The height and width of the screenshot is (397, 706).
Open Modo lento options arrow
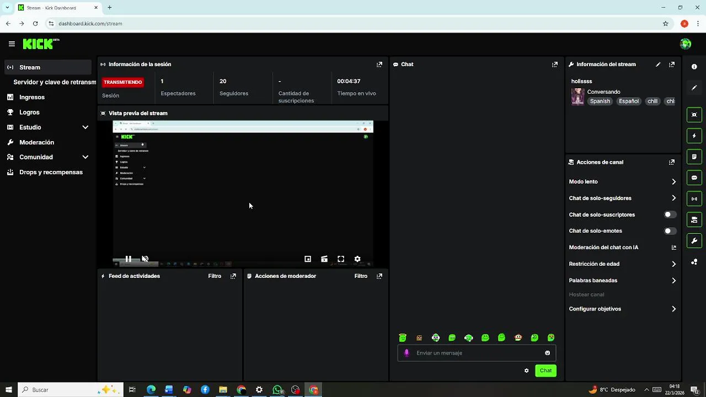point(673,181)
